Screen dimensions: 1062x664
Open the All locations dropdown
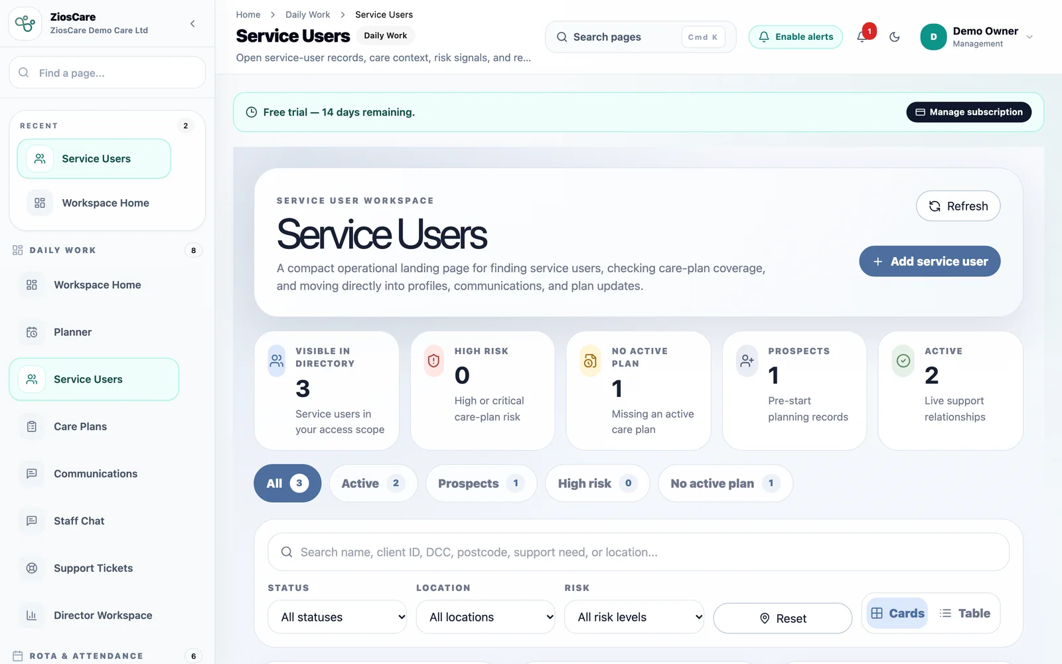click(485, 617)
